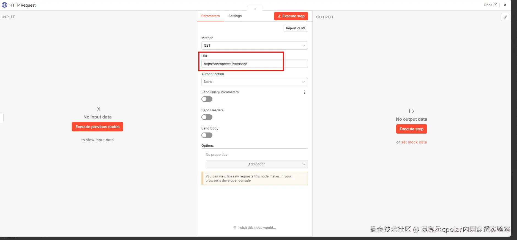
Task: Click the 'No properties' text under Options
Action: pyautogui.click(x=217, y=155)
